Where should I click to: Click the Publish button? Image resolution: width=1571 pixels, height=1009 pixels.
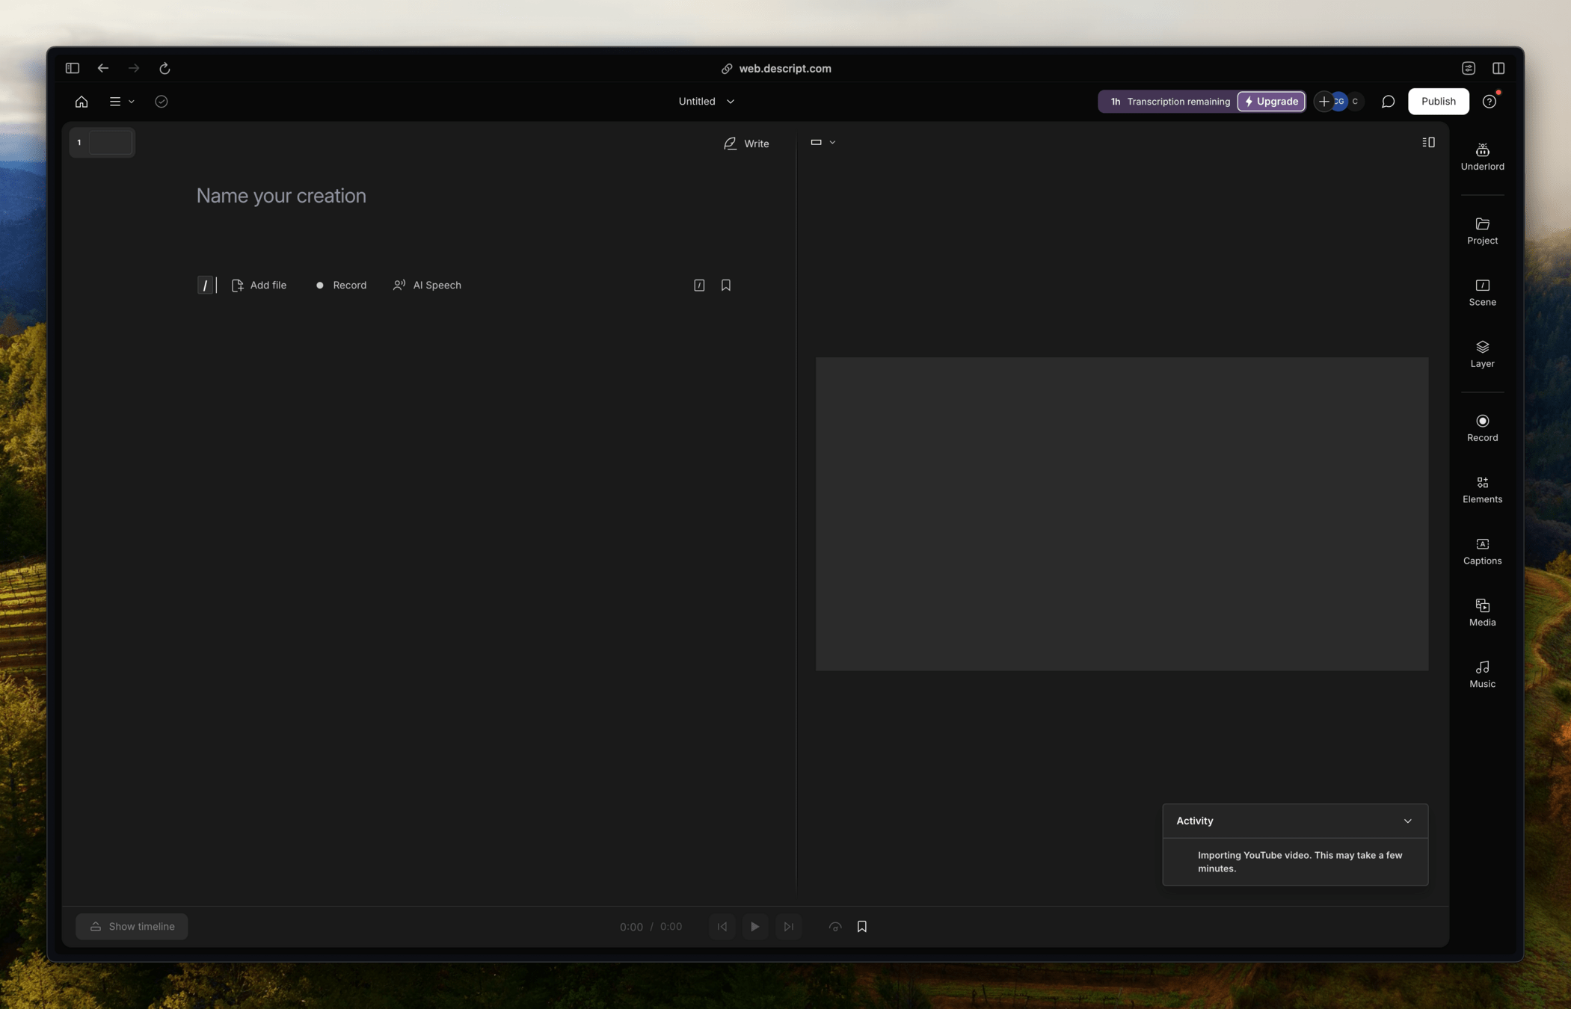tap(1437, 102)
